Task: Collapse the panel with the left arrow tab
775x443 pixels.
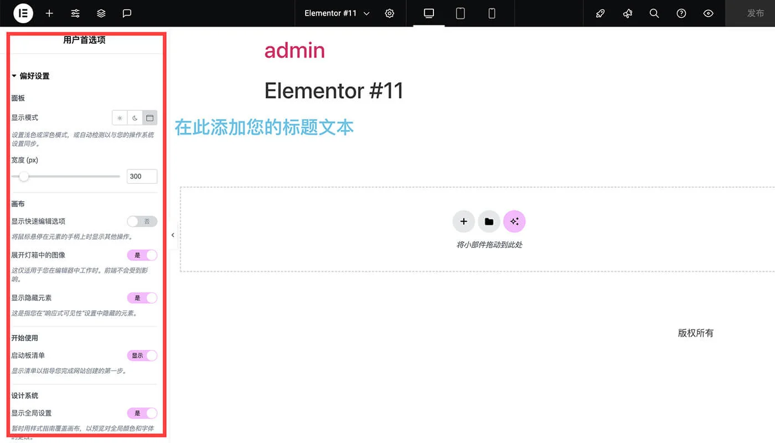Action: (x=172, y=235)
